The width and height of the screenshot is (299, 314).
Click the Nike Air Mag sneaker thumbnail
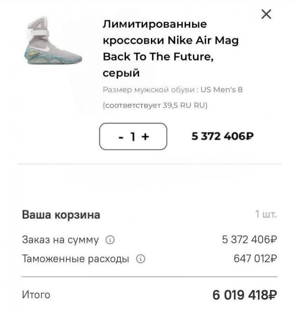(x=51, y=43)
